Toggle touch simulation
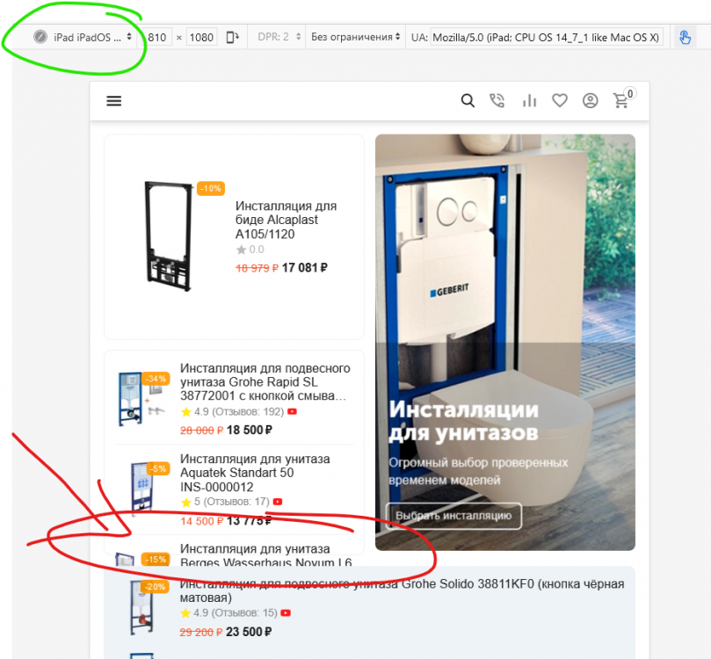The height and width of the screenshot is (659, 711). pos(685,37)
